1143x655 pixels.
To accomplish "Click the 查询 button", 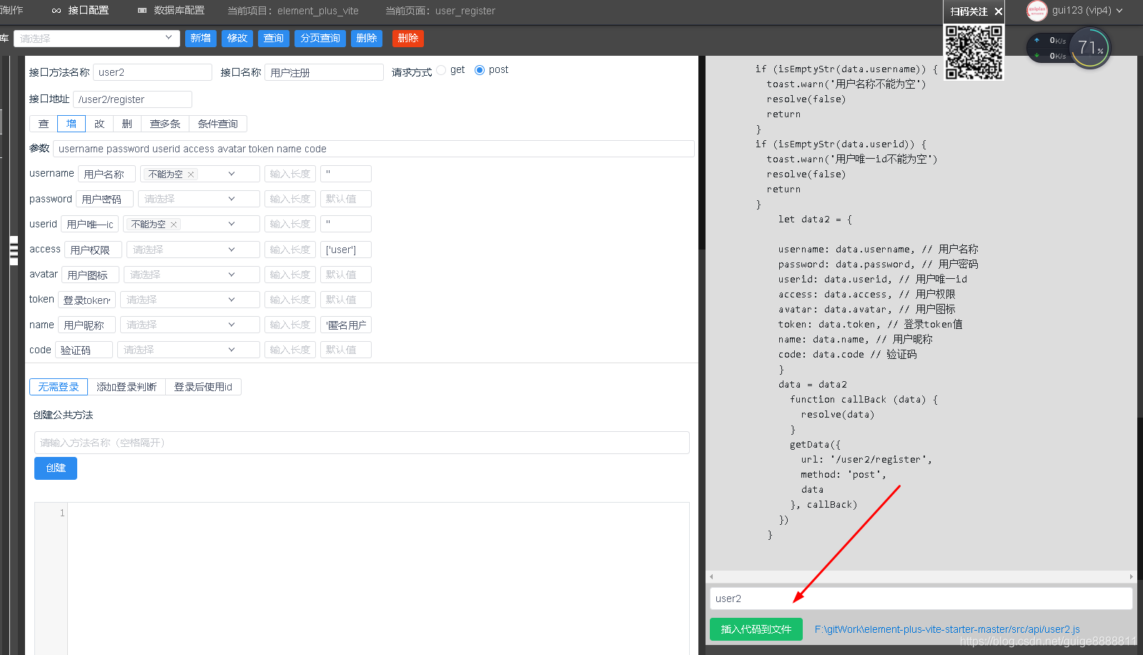I will point(274,39).
